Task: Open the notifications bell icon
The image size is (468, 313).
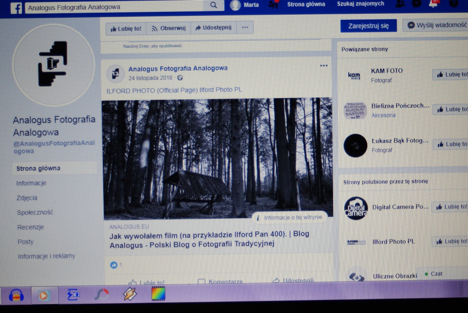Action: (433, 4)
